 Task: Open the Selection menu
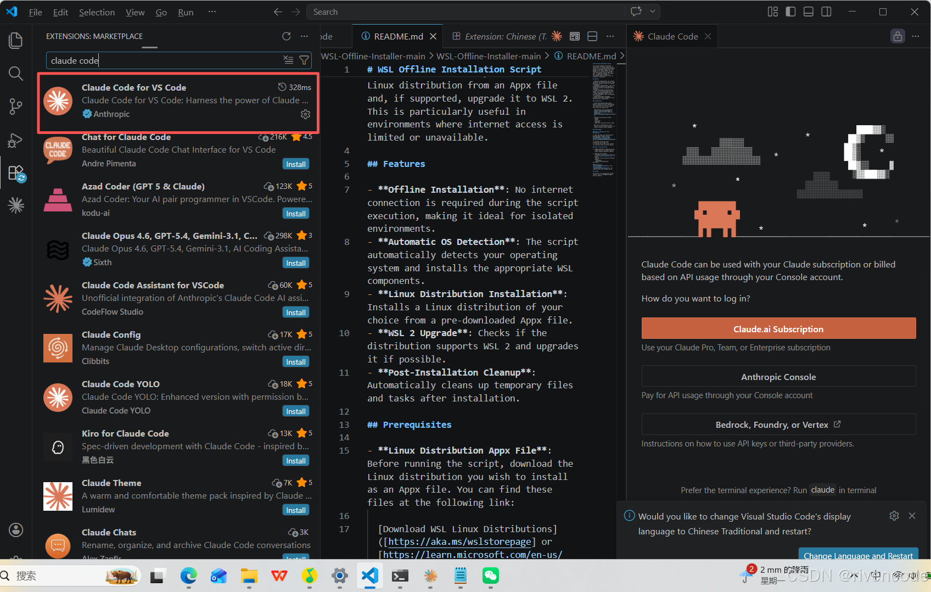point(97,12)
